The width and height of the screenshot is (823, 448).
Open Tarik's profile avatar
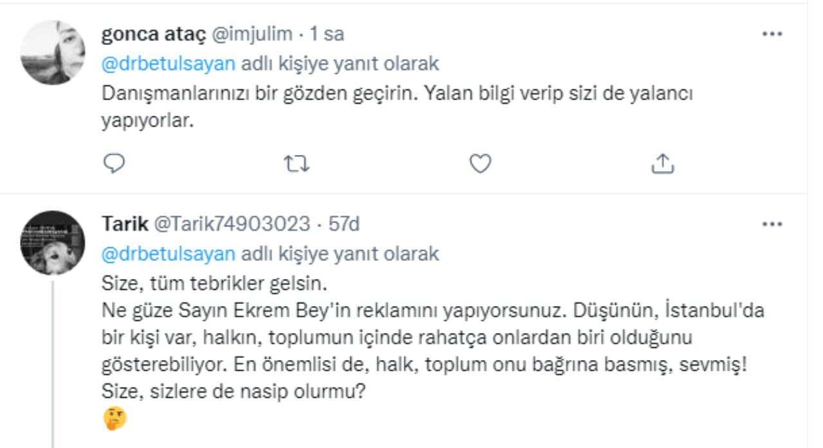coord(53,243)
